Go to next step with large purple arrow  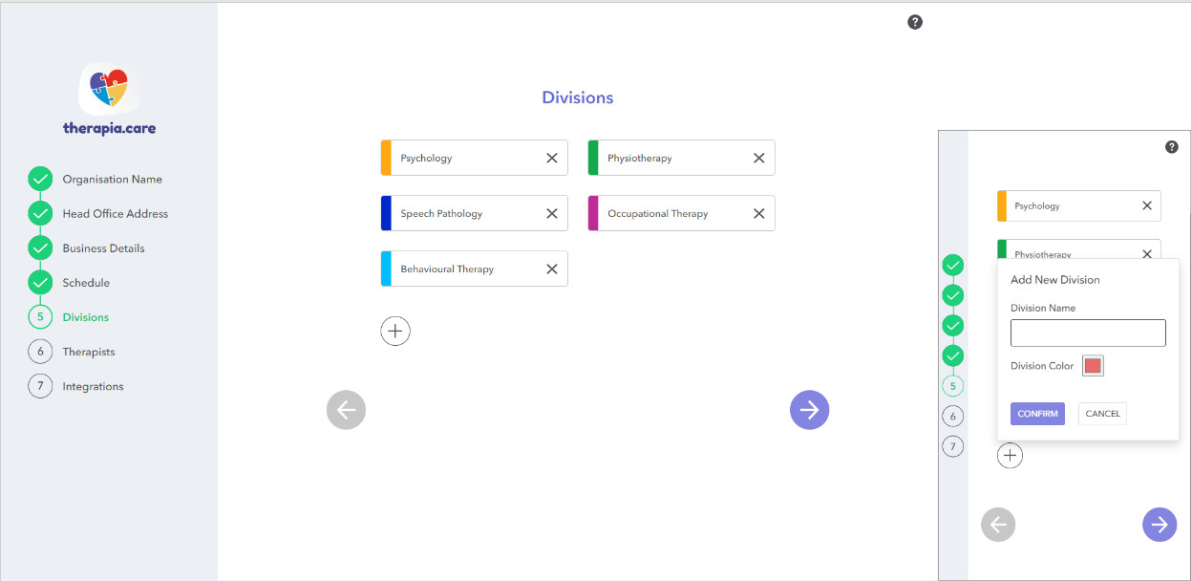tap(809, 410)
